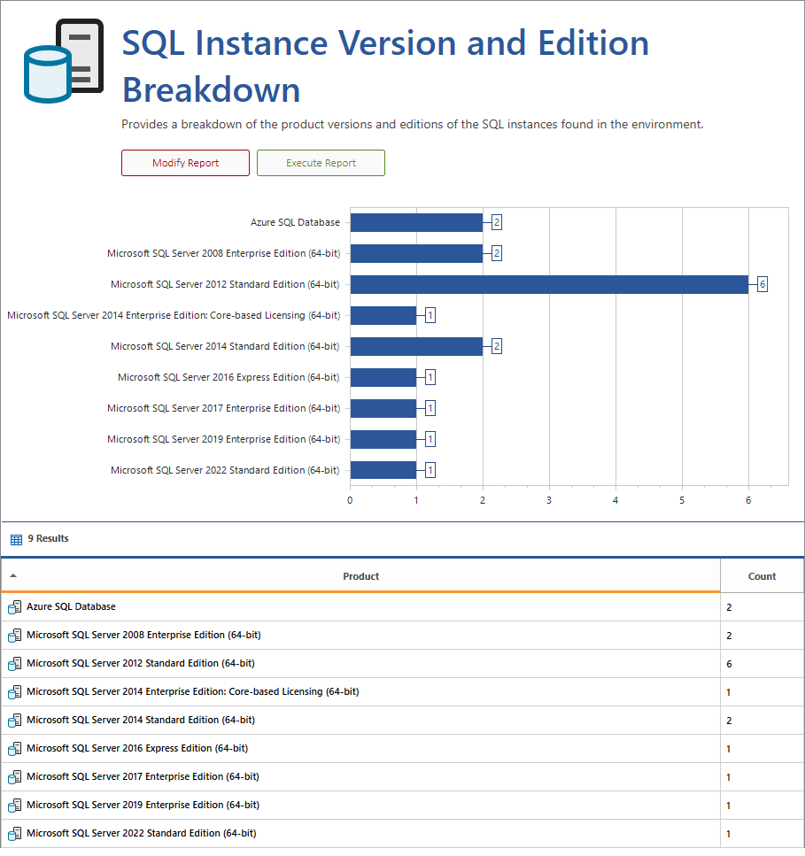This screenshot has height=856, width=805.
Task: Sort by the Count column header
Action: (x=762, y=576)
